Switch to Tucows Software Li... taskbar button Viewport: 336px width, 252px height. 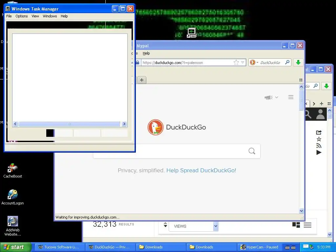coord(59,247)
